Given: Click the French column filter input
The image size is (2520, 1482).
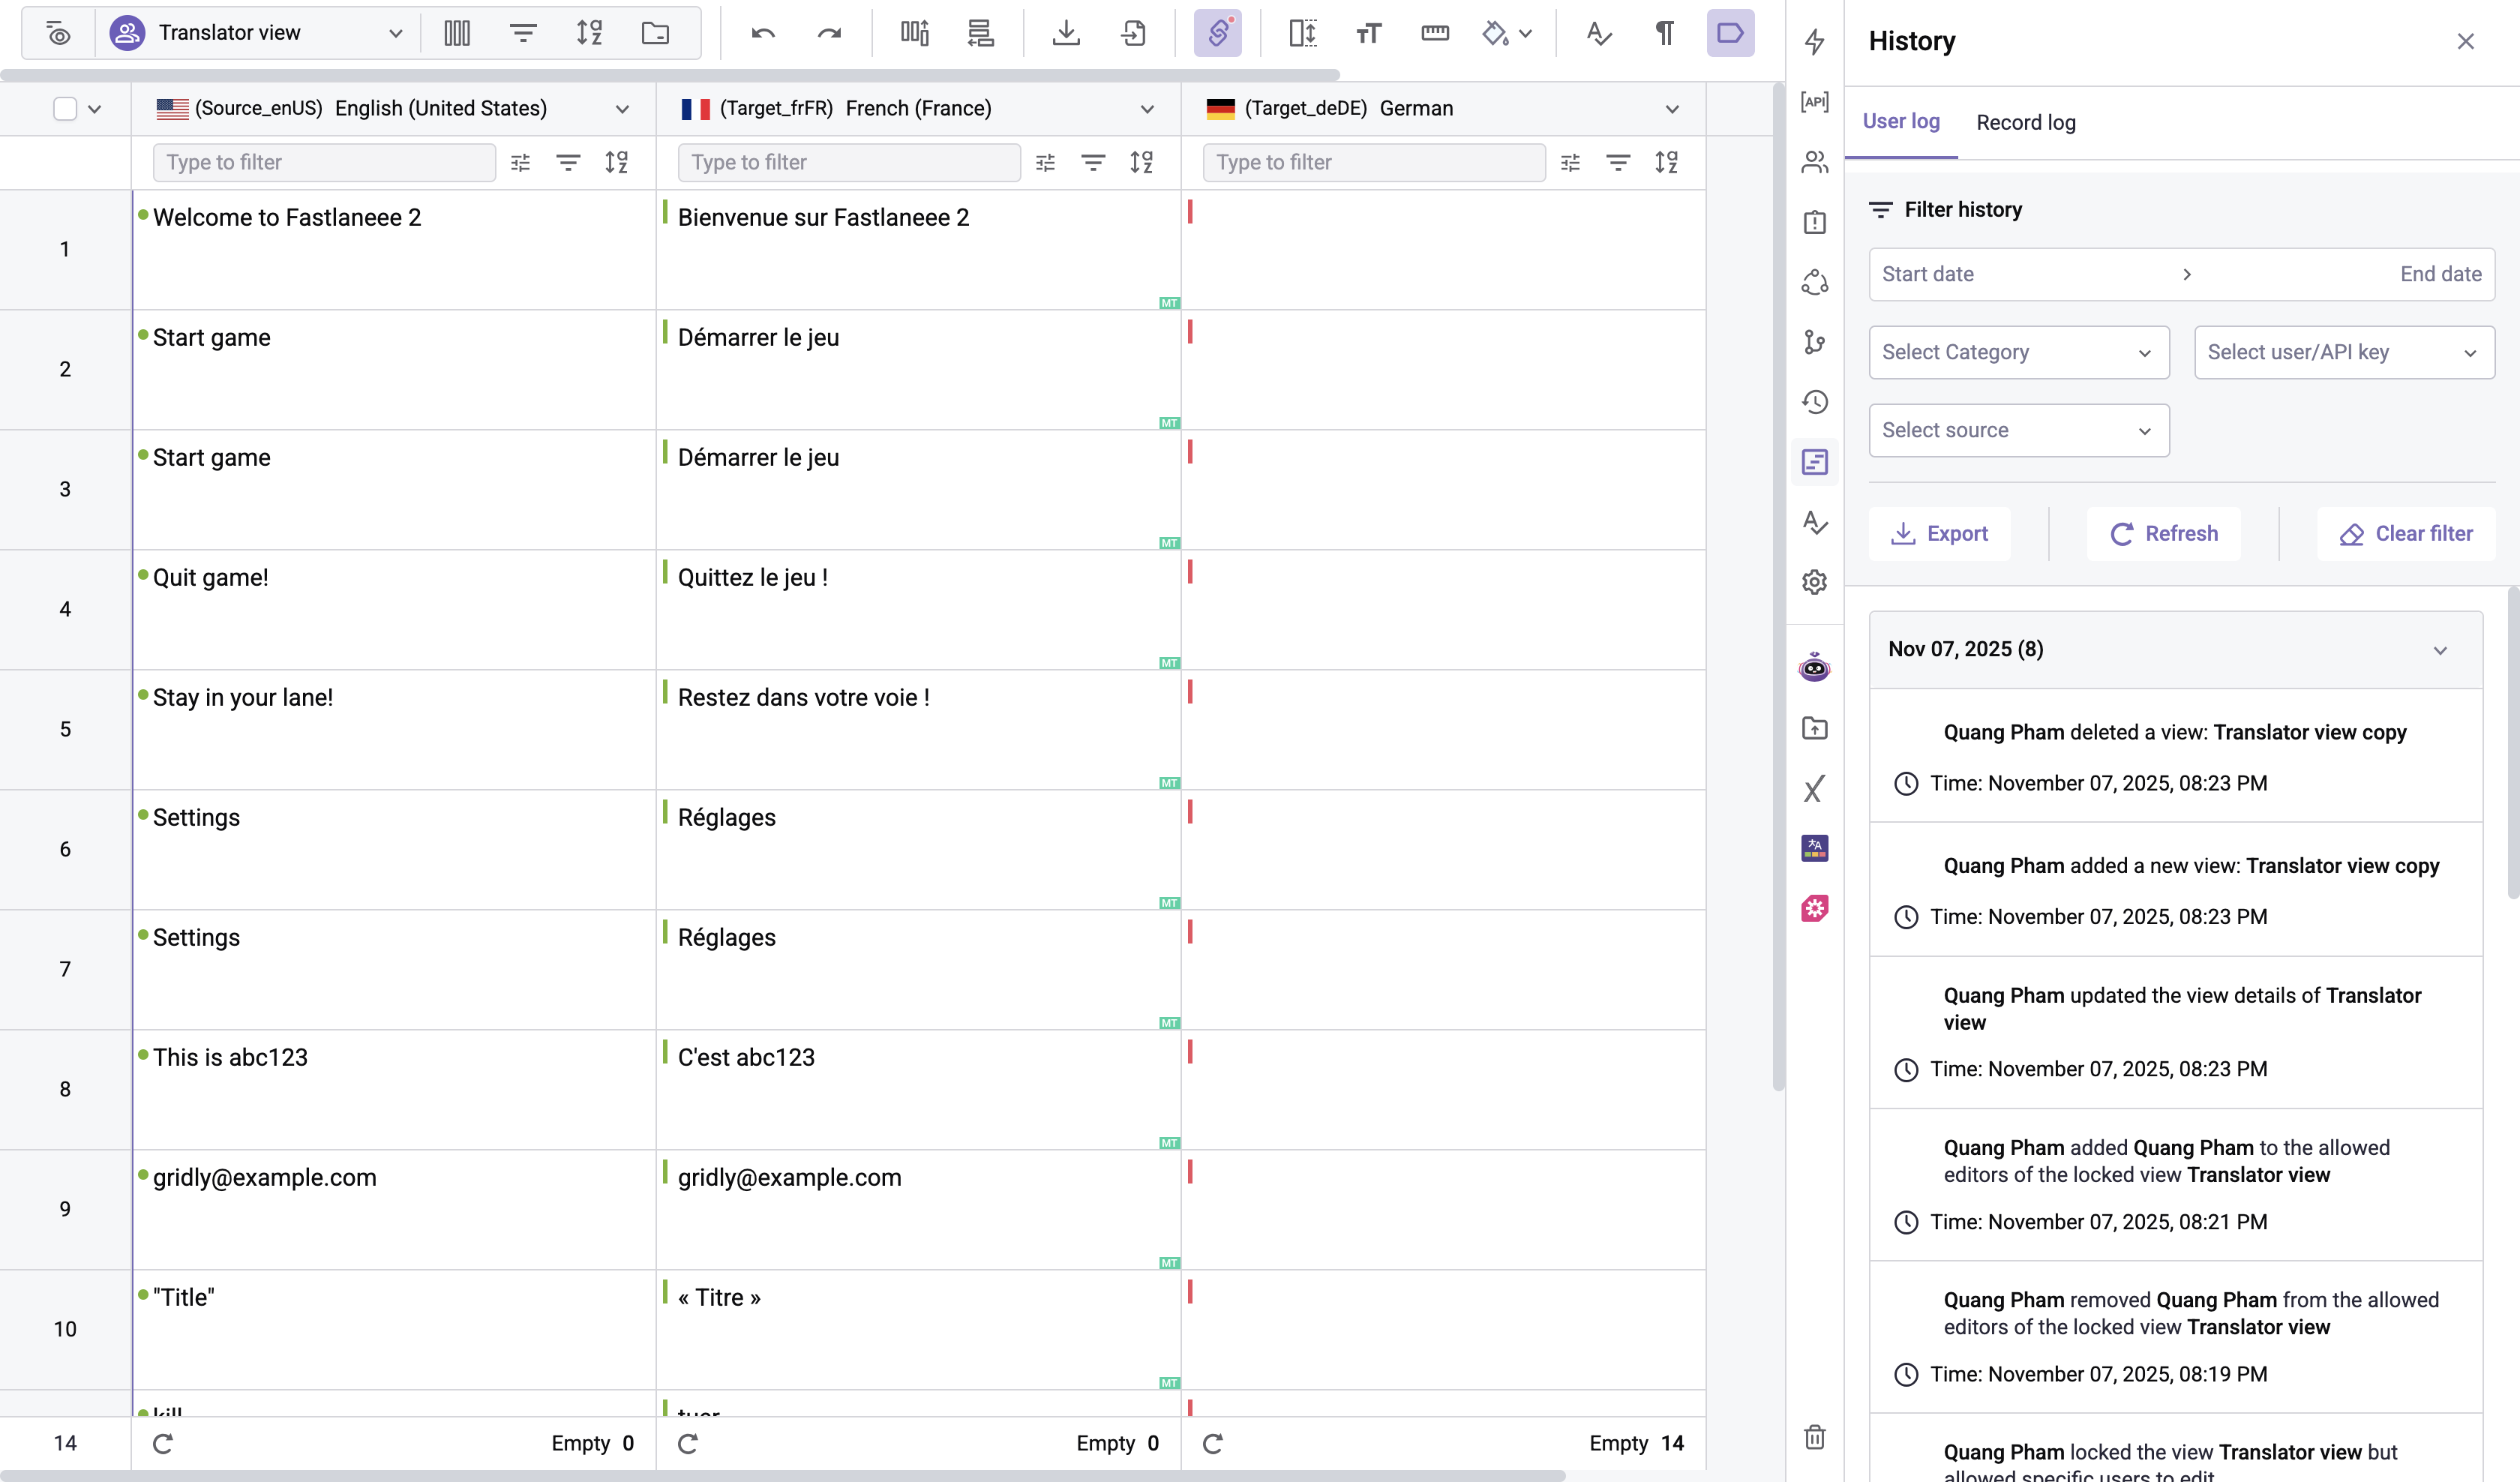Looking at the screenshot, I should (848, 162).
